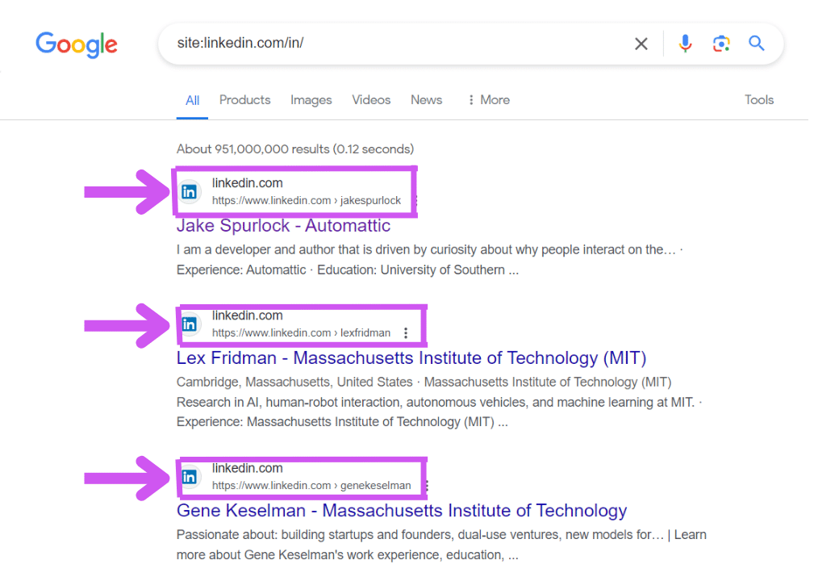814x581 pixels.
Task: Click the Google logo
Action: [x=77, y=44]
